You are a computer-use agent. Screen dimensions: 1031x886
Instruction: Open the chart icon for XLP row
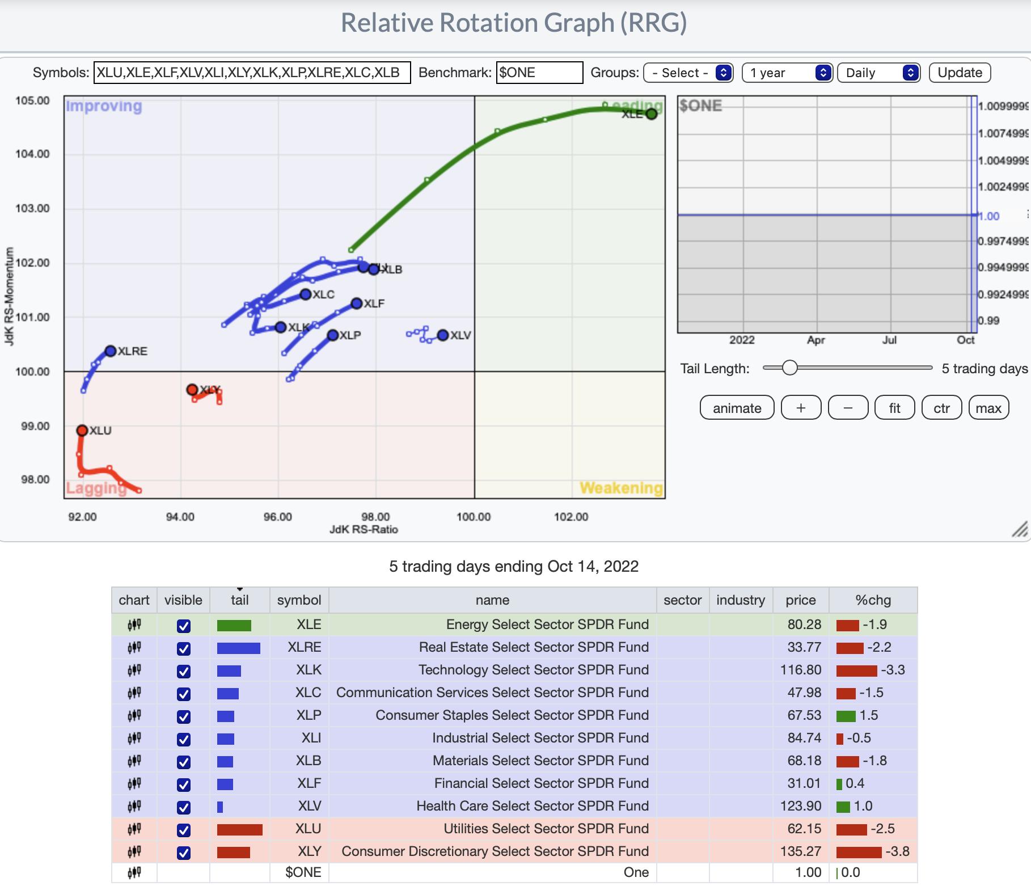pos(134,716)
